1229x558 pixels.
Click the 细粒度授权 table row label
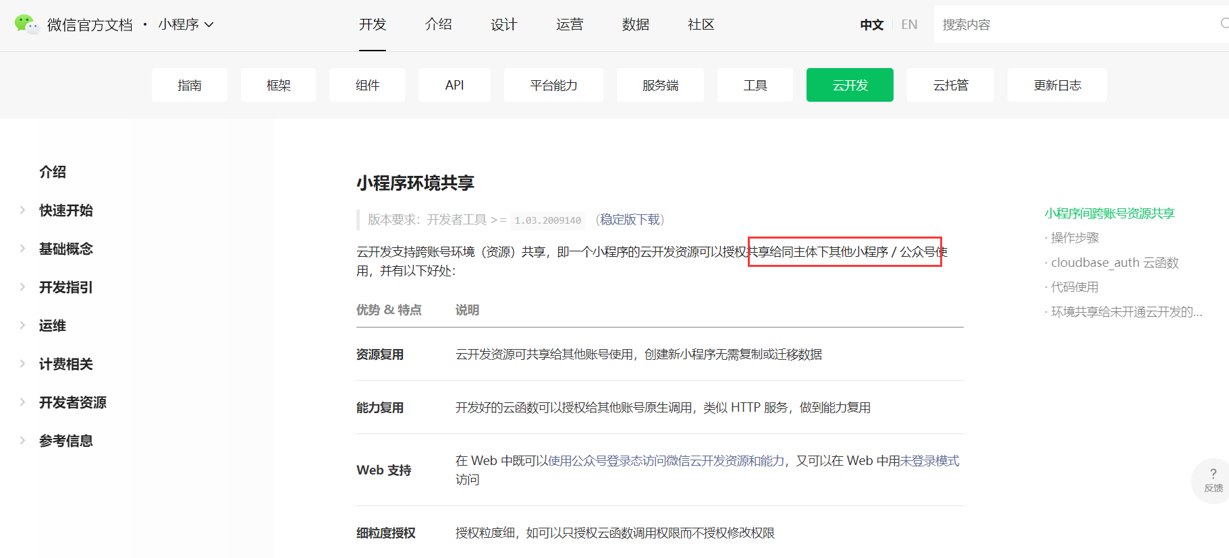386,533
